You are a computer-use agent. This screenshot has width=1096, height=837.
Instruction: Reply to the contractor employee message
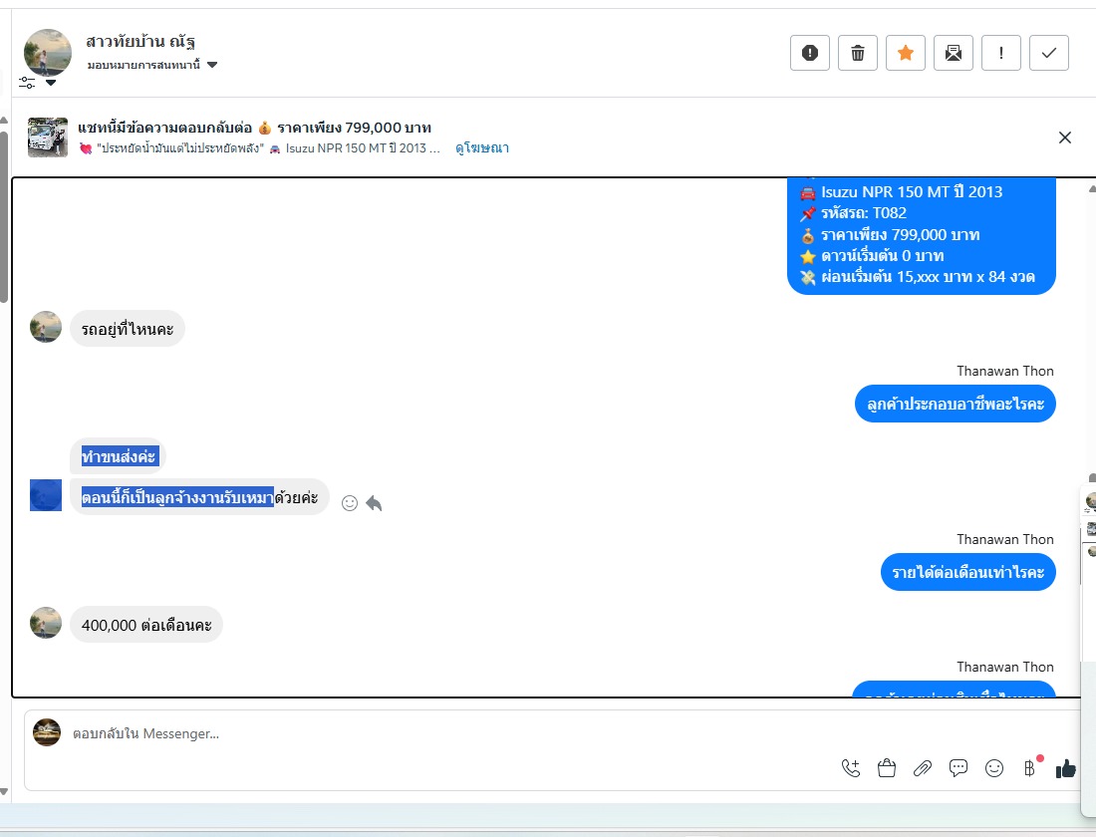tap(374, 503)
